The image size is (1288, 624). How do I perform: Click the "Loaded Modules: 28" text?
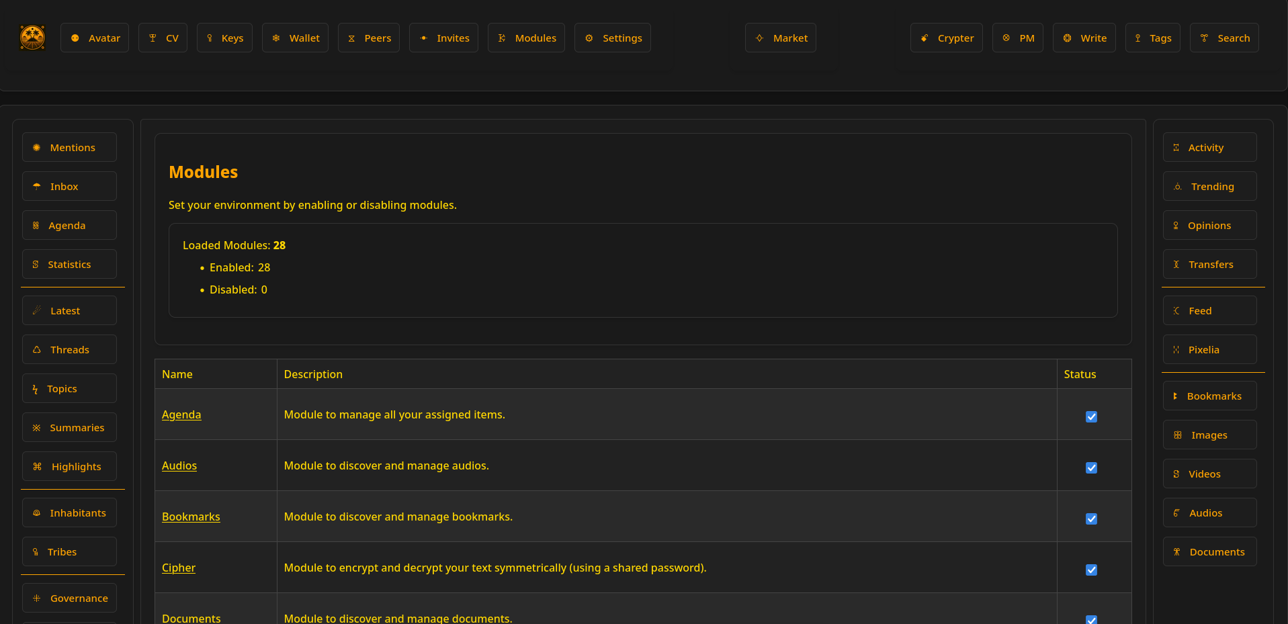pos(234,245)
